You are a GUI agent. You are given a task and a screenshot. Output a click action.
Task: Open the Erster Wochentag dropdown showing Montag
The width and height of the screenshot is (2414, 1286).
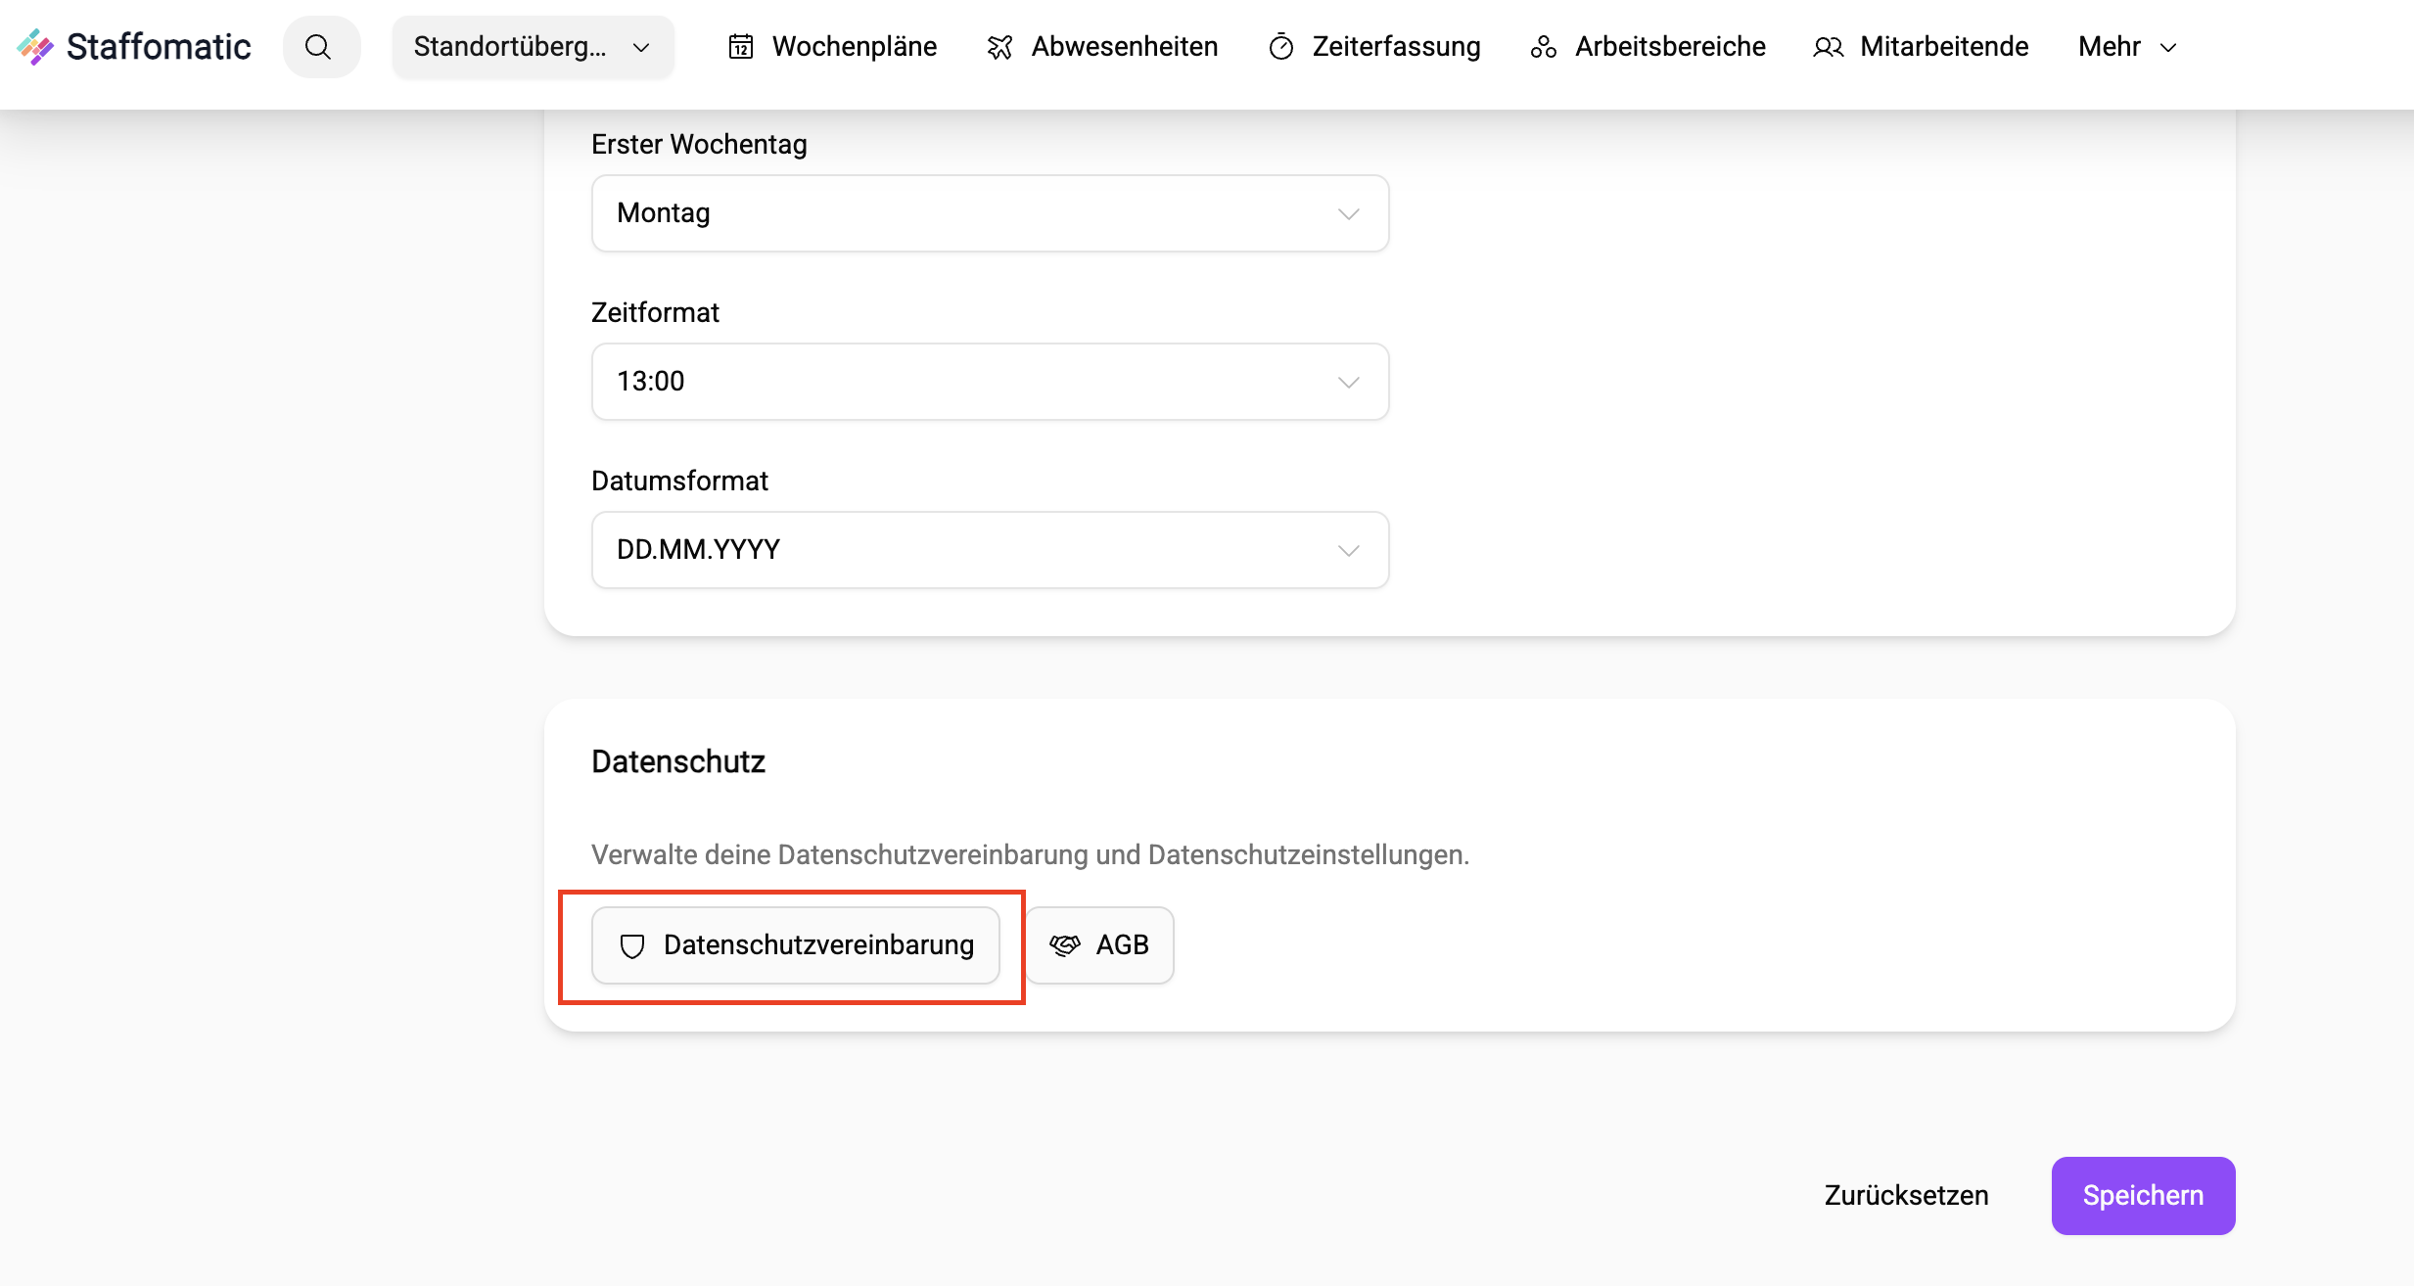(990, 213)
